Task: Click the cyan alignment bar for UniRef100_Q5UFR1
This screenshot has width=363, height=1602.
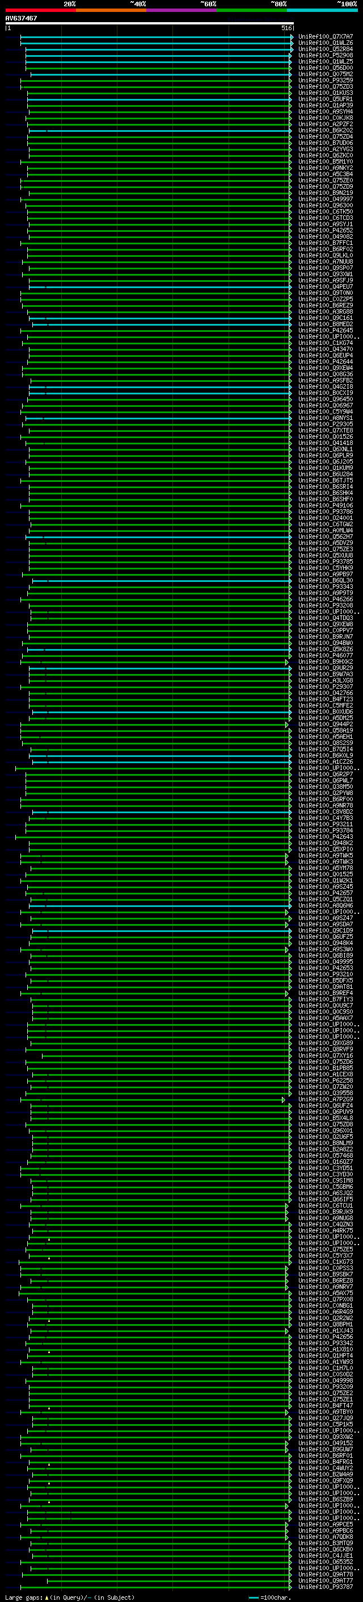Action: point(159,99)
